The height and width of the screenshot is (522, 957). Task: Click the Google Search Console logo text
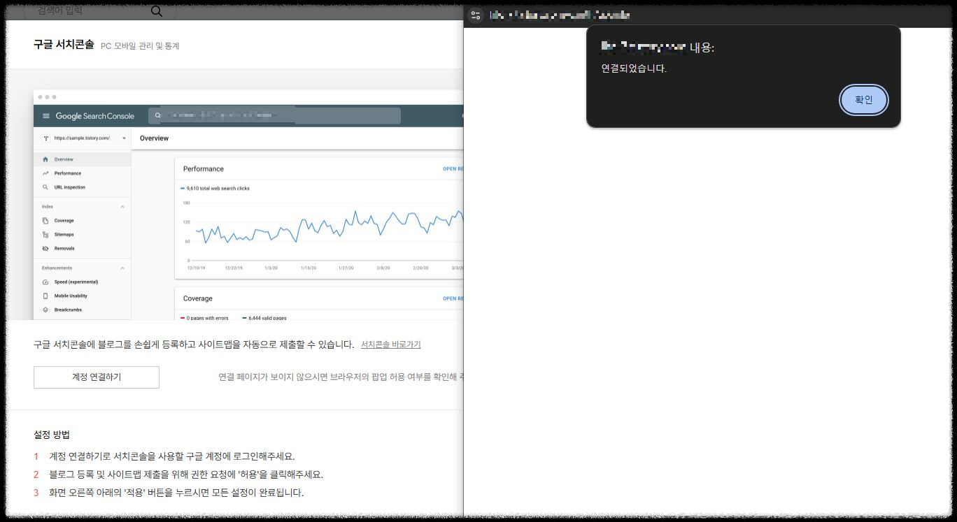[95, 116]
